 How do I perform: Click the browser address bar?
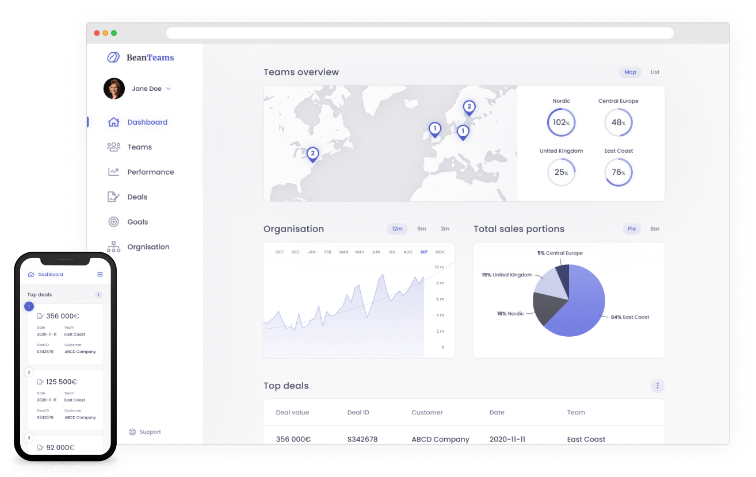(x=420, y=33)
